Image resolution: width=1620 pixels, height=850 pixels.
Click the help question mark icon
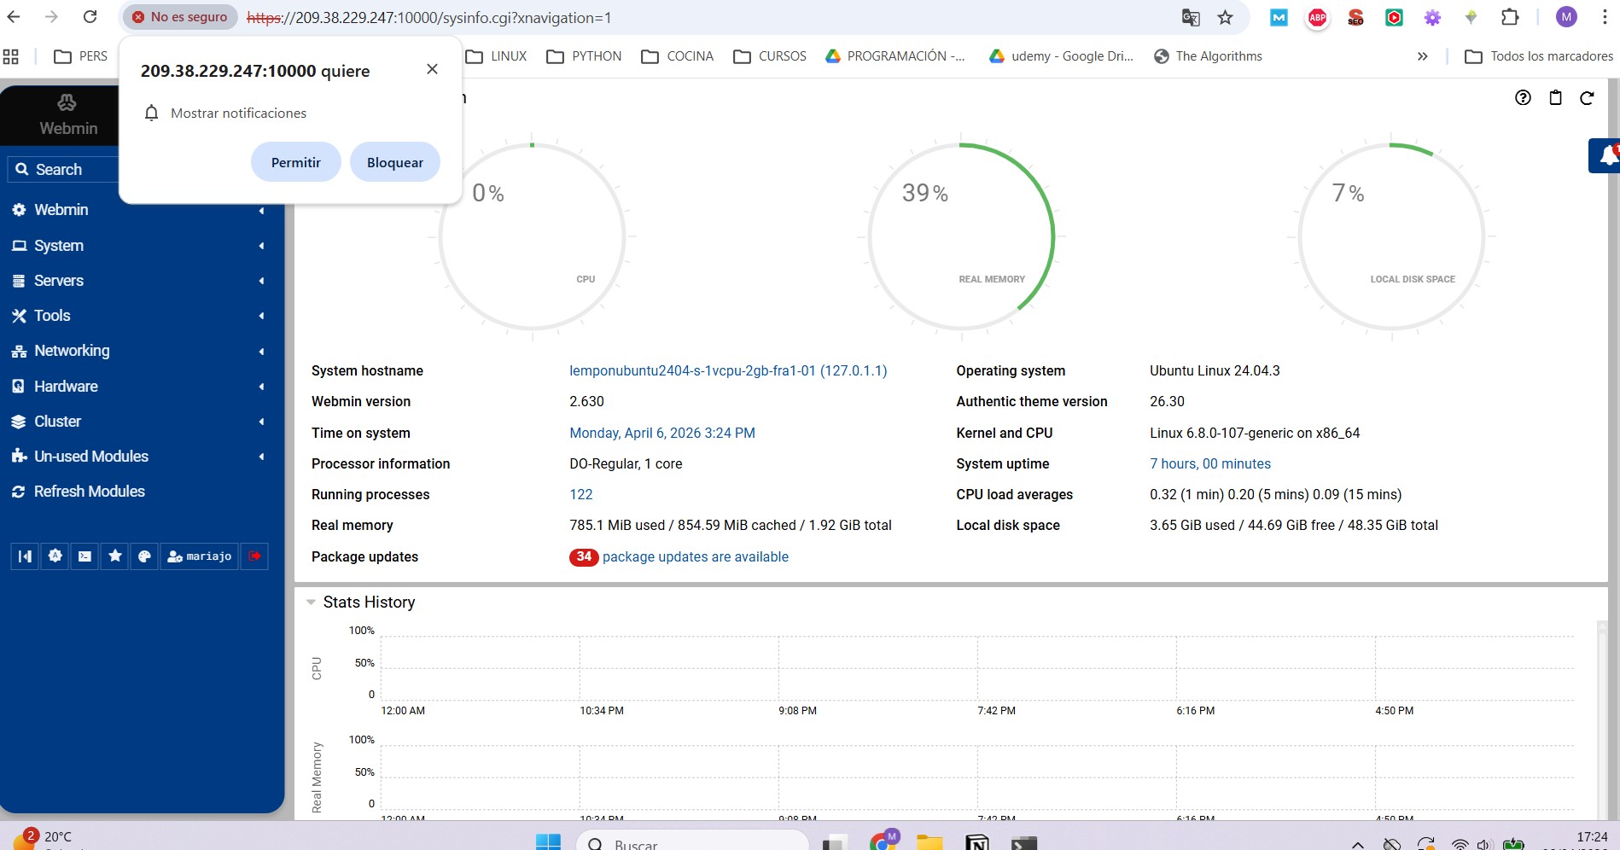coord(1523,98)
